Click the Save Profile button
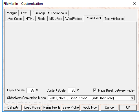The width and height of the screenshot is (139, 112). click(x=71, y=107)
